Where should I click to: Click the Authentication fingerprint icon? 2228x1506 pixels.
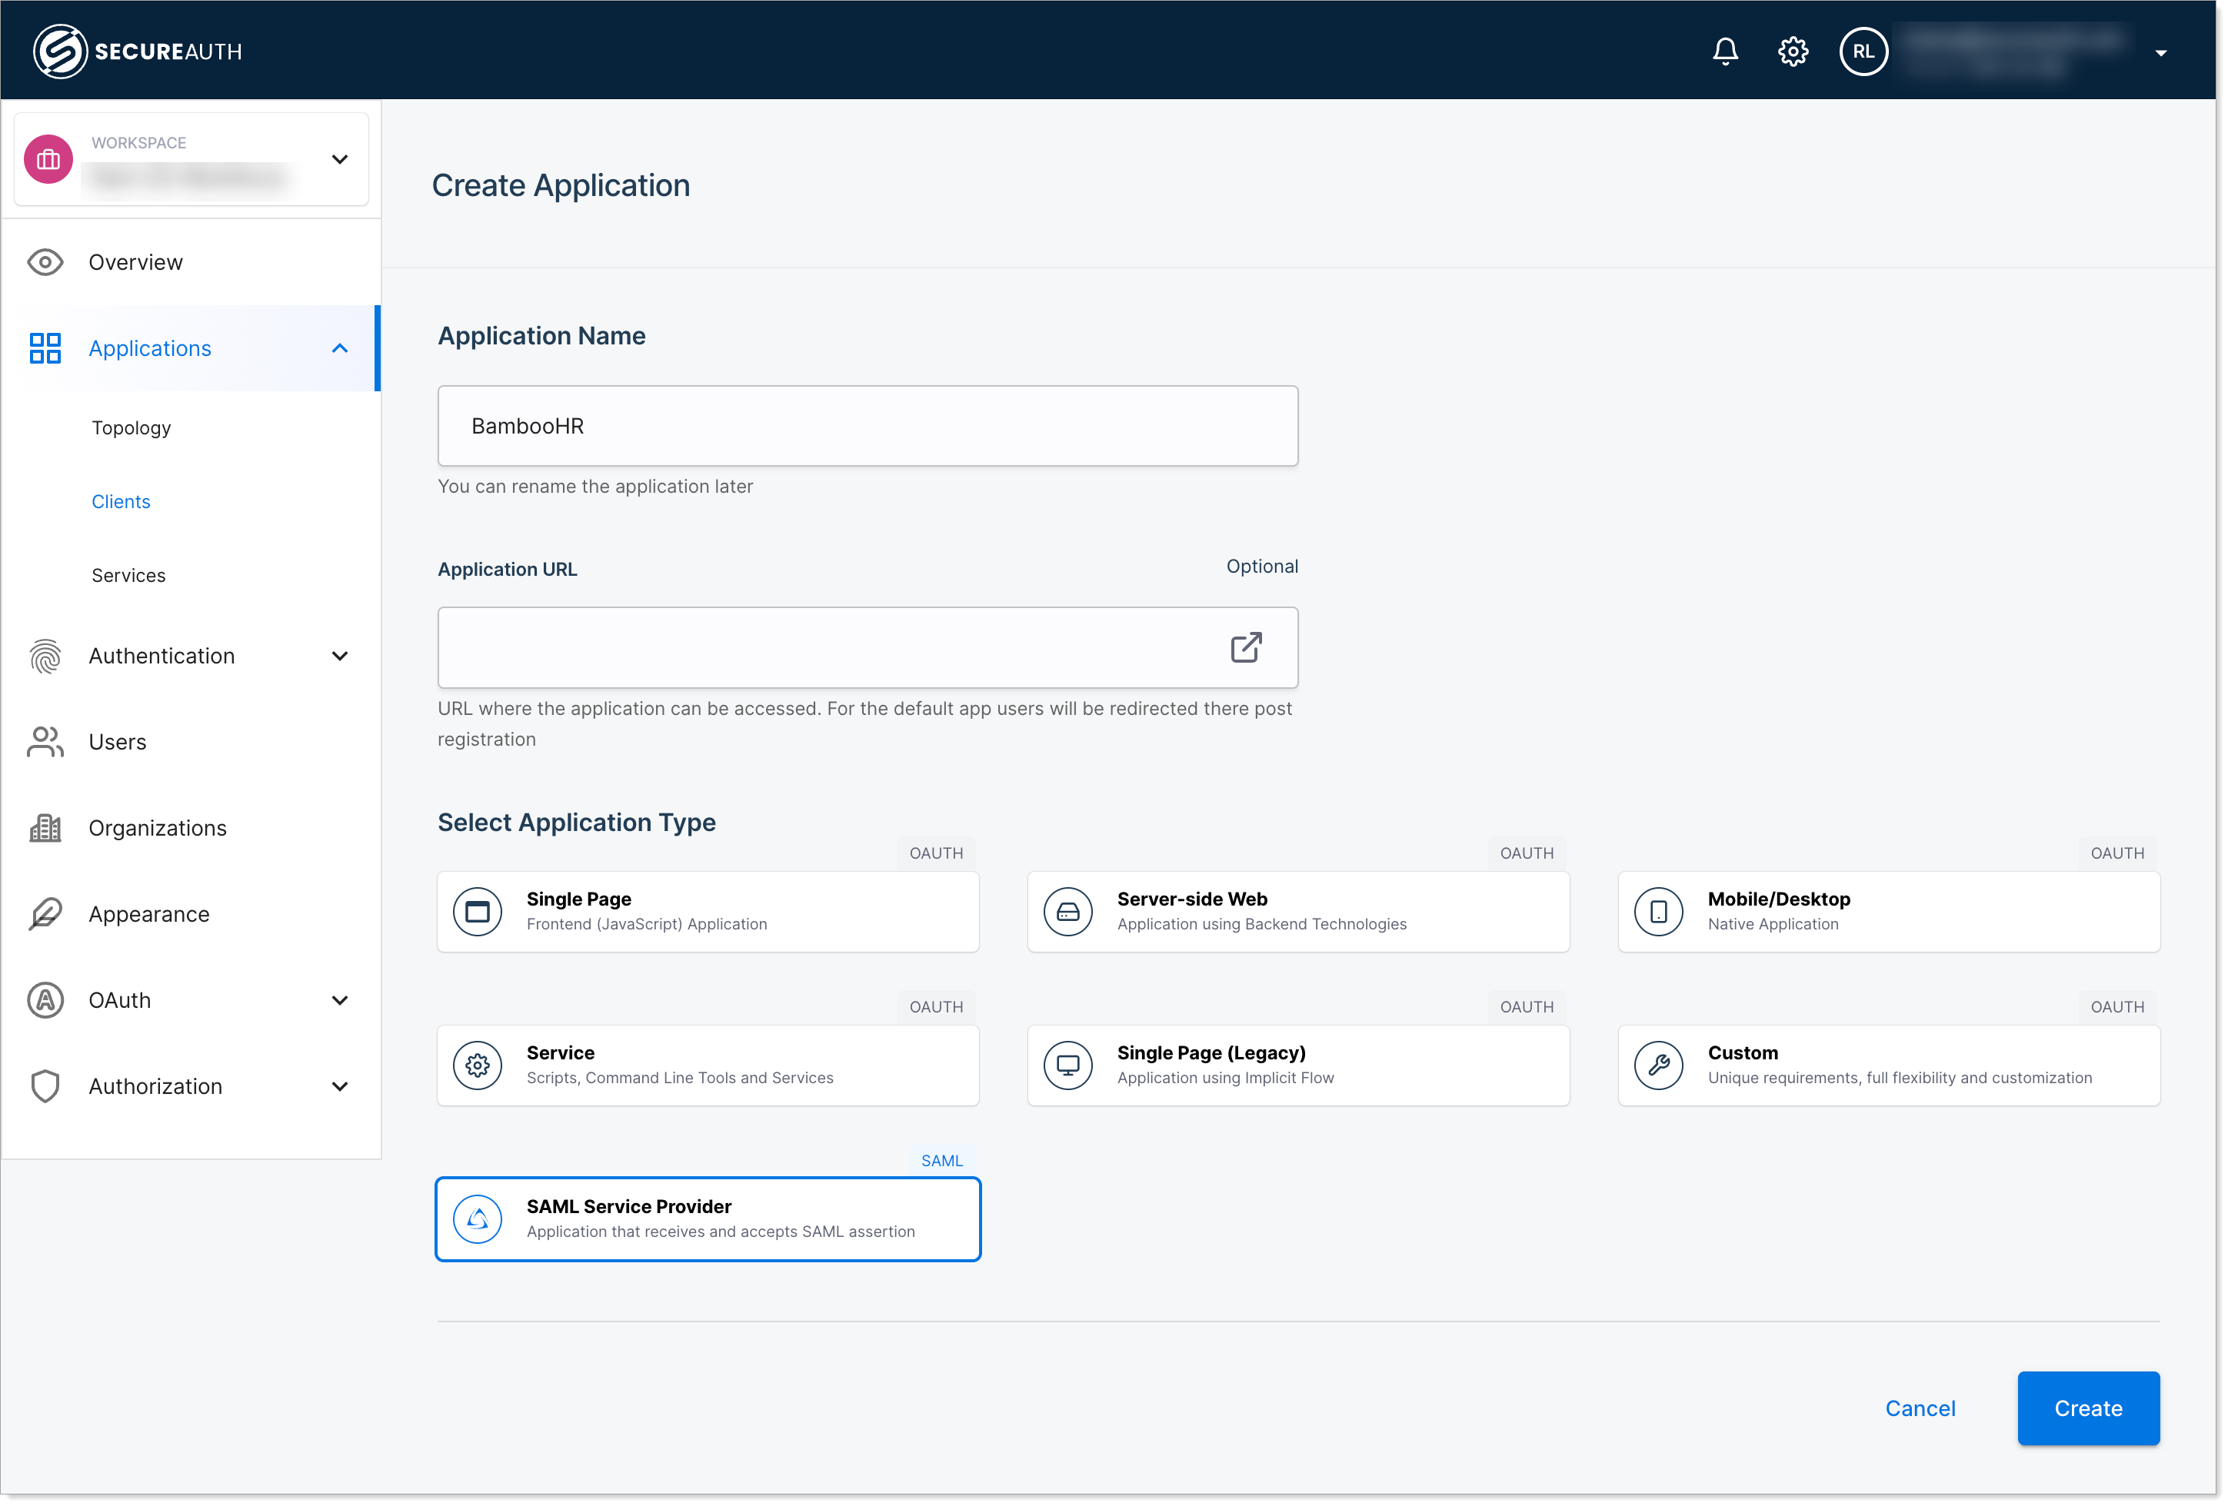(x=45, y=655)
